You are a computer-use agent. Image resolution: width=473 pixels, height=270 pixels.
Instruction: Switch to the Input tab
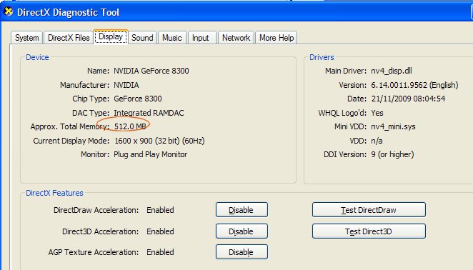201,38
